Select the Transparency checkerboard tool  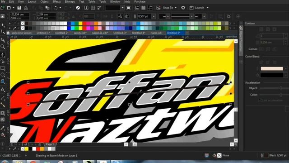(3, 120)
